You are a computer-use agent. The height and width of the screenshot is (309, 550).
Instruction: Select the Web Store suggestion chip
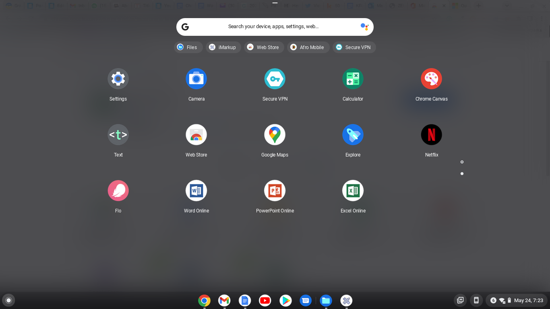pyautogui.click(x=264, y=47)
